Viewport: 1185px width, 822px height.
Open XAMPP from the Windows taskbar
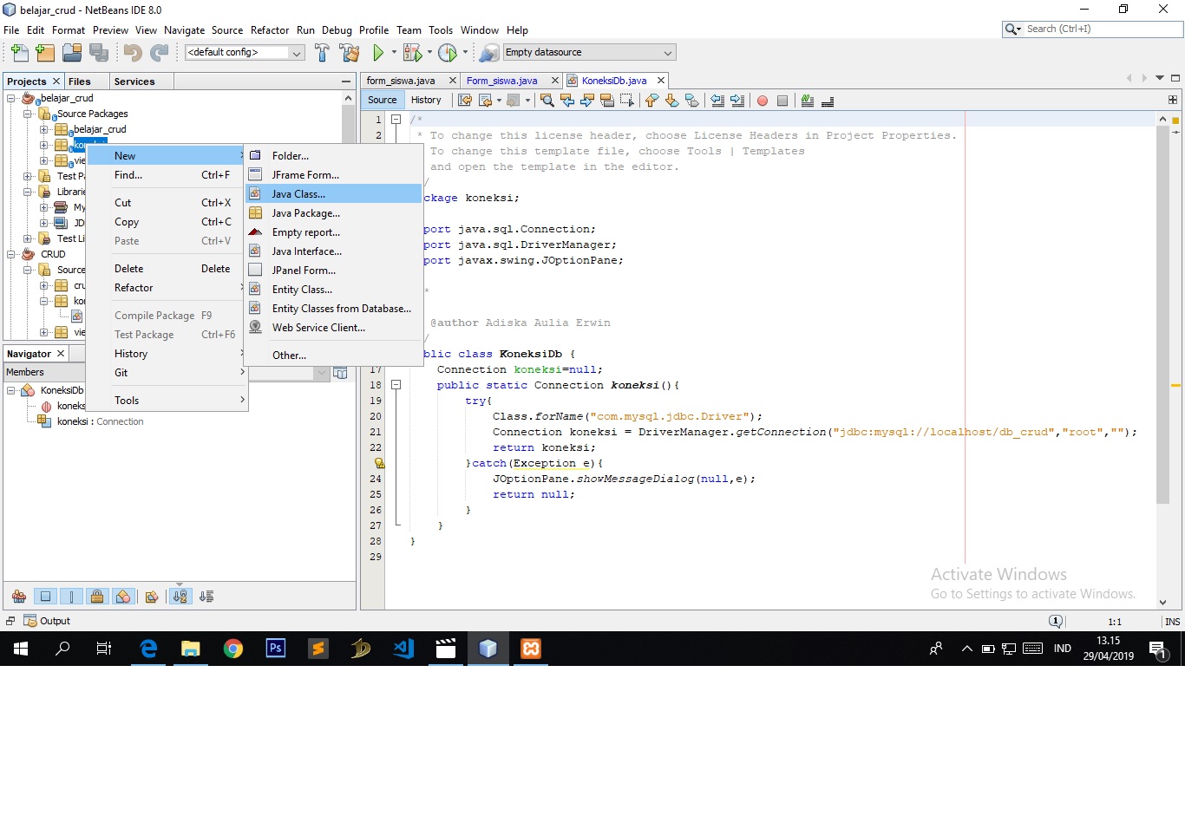(x=531, y=649)
